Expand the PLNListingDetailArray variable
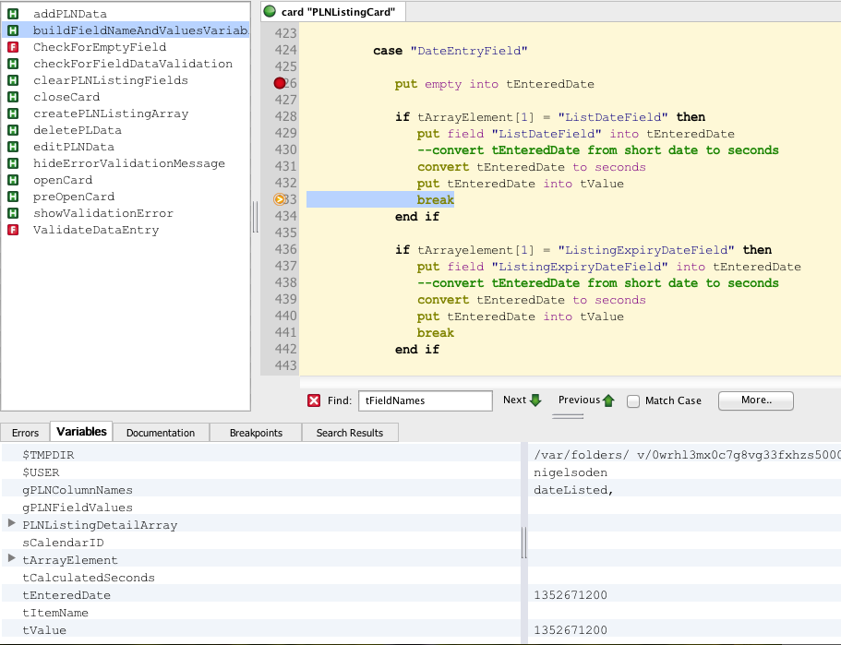The width and height of the screenshot is (841, 645). [12, 524]
